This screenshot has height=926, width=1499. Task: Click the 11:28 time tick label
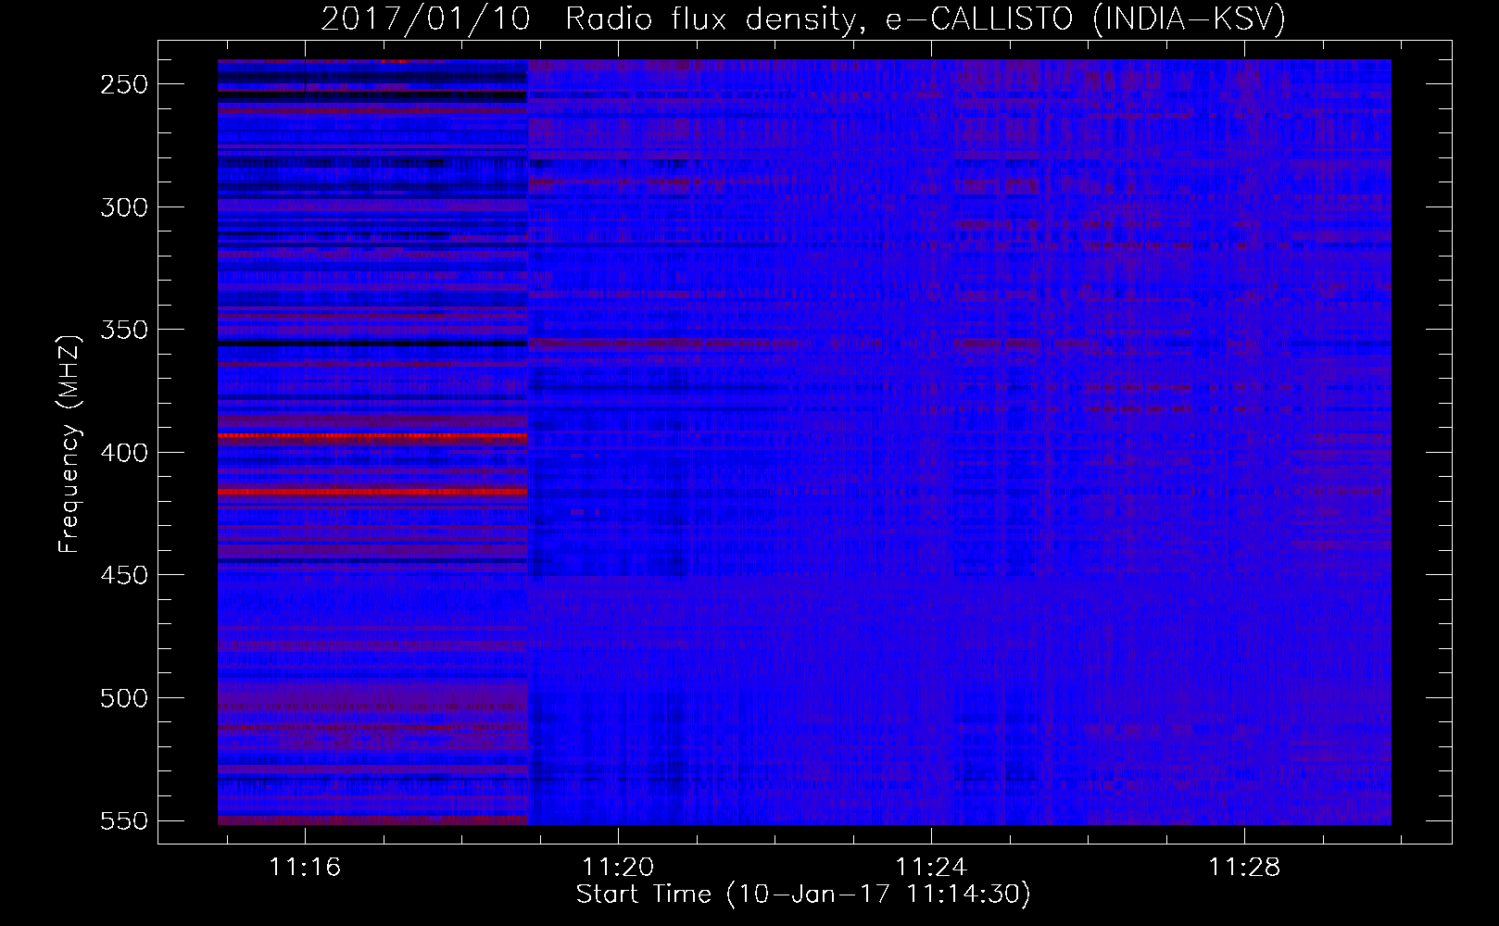[1244, 867]
